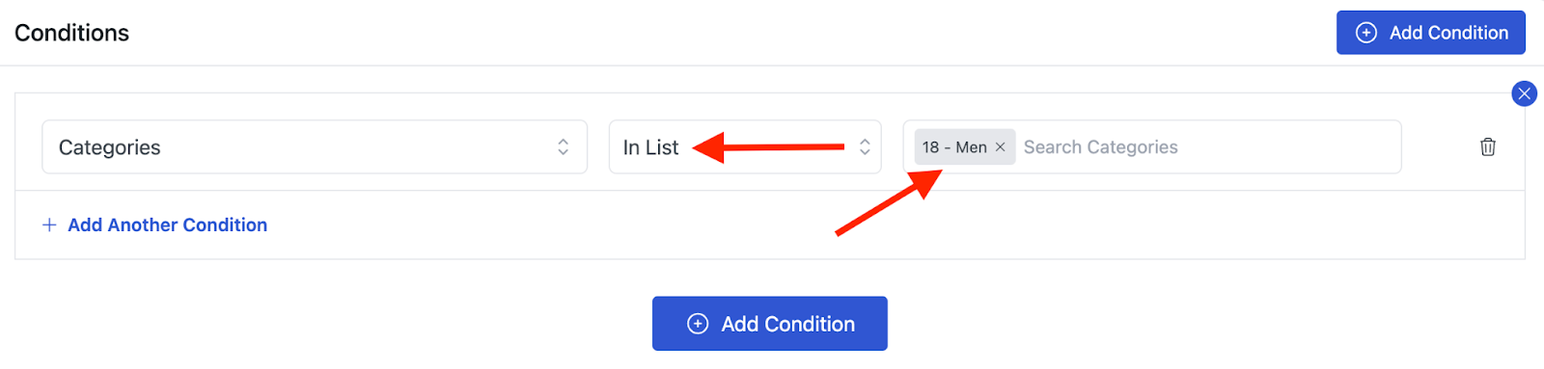Click the Conditions section heading
Image resolution: width=1544 pixels, height=369 pixels.
click(x=71, y=33)
